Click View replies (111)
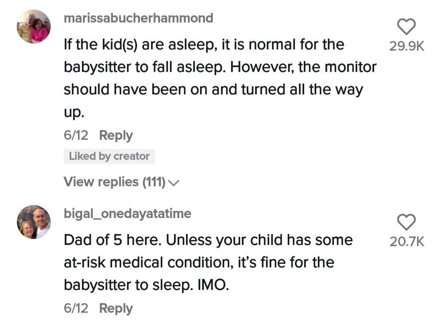 (x=115, y=181)
